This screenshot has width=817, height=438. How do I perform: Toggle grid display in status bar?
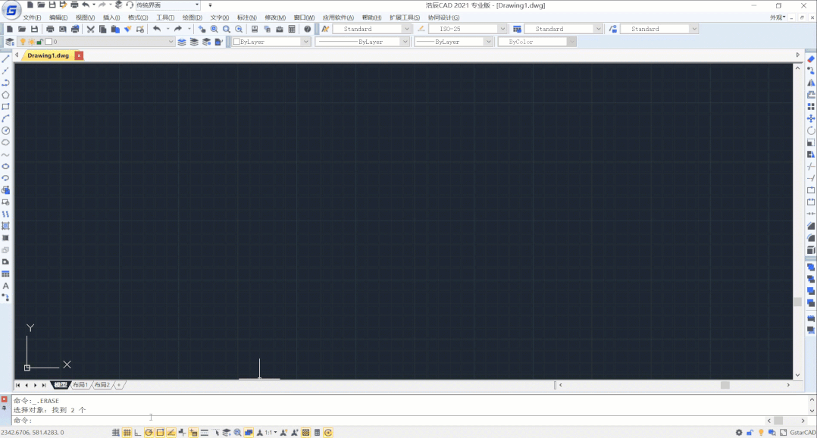pyautogui.click(x=127, y=433)
